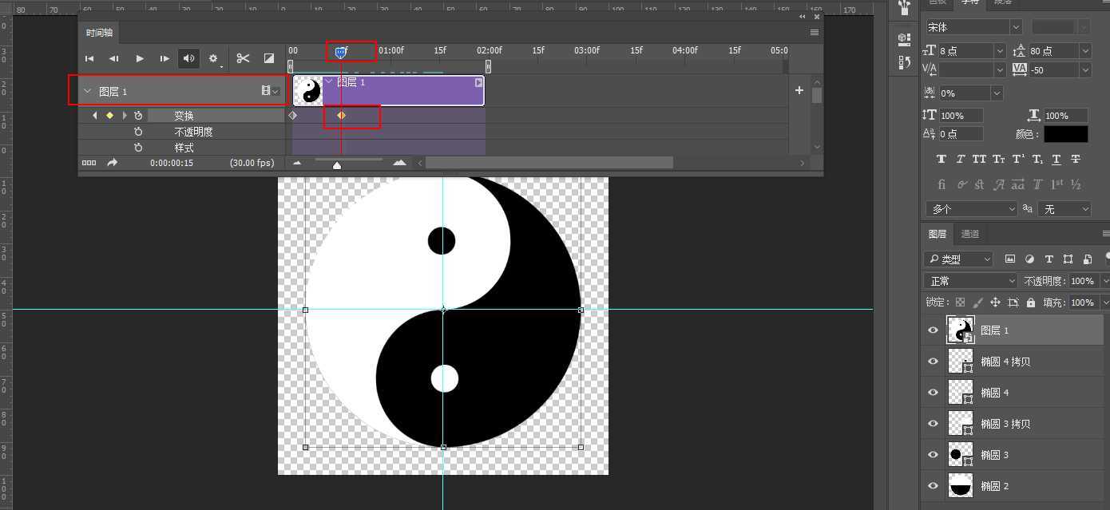Open the timeline panel menu
The height and width of the screenshot is (510, 1110).
(x=814, y=32)
